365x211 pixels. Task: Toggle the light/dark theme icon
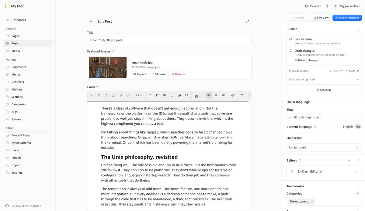pyautogui.click(x=327, y=6)
